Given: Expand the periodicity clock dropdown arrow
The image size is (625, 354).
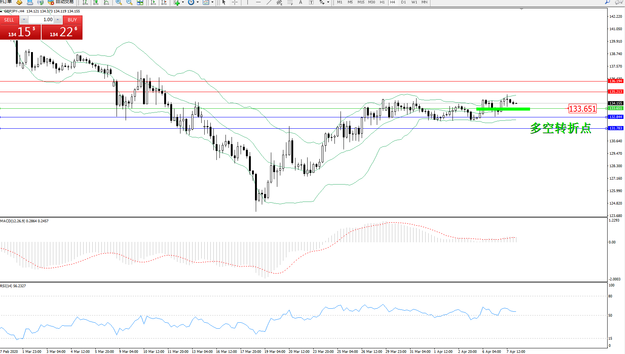Looking at the screenshot, I should tap(197, 2).
